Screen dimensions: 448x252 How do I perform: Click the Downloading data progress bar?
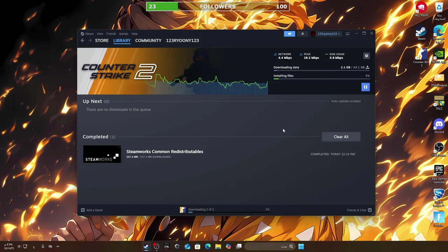(321, 71)
